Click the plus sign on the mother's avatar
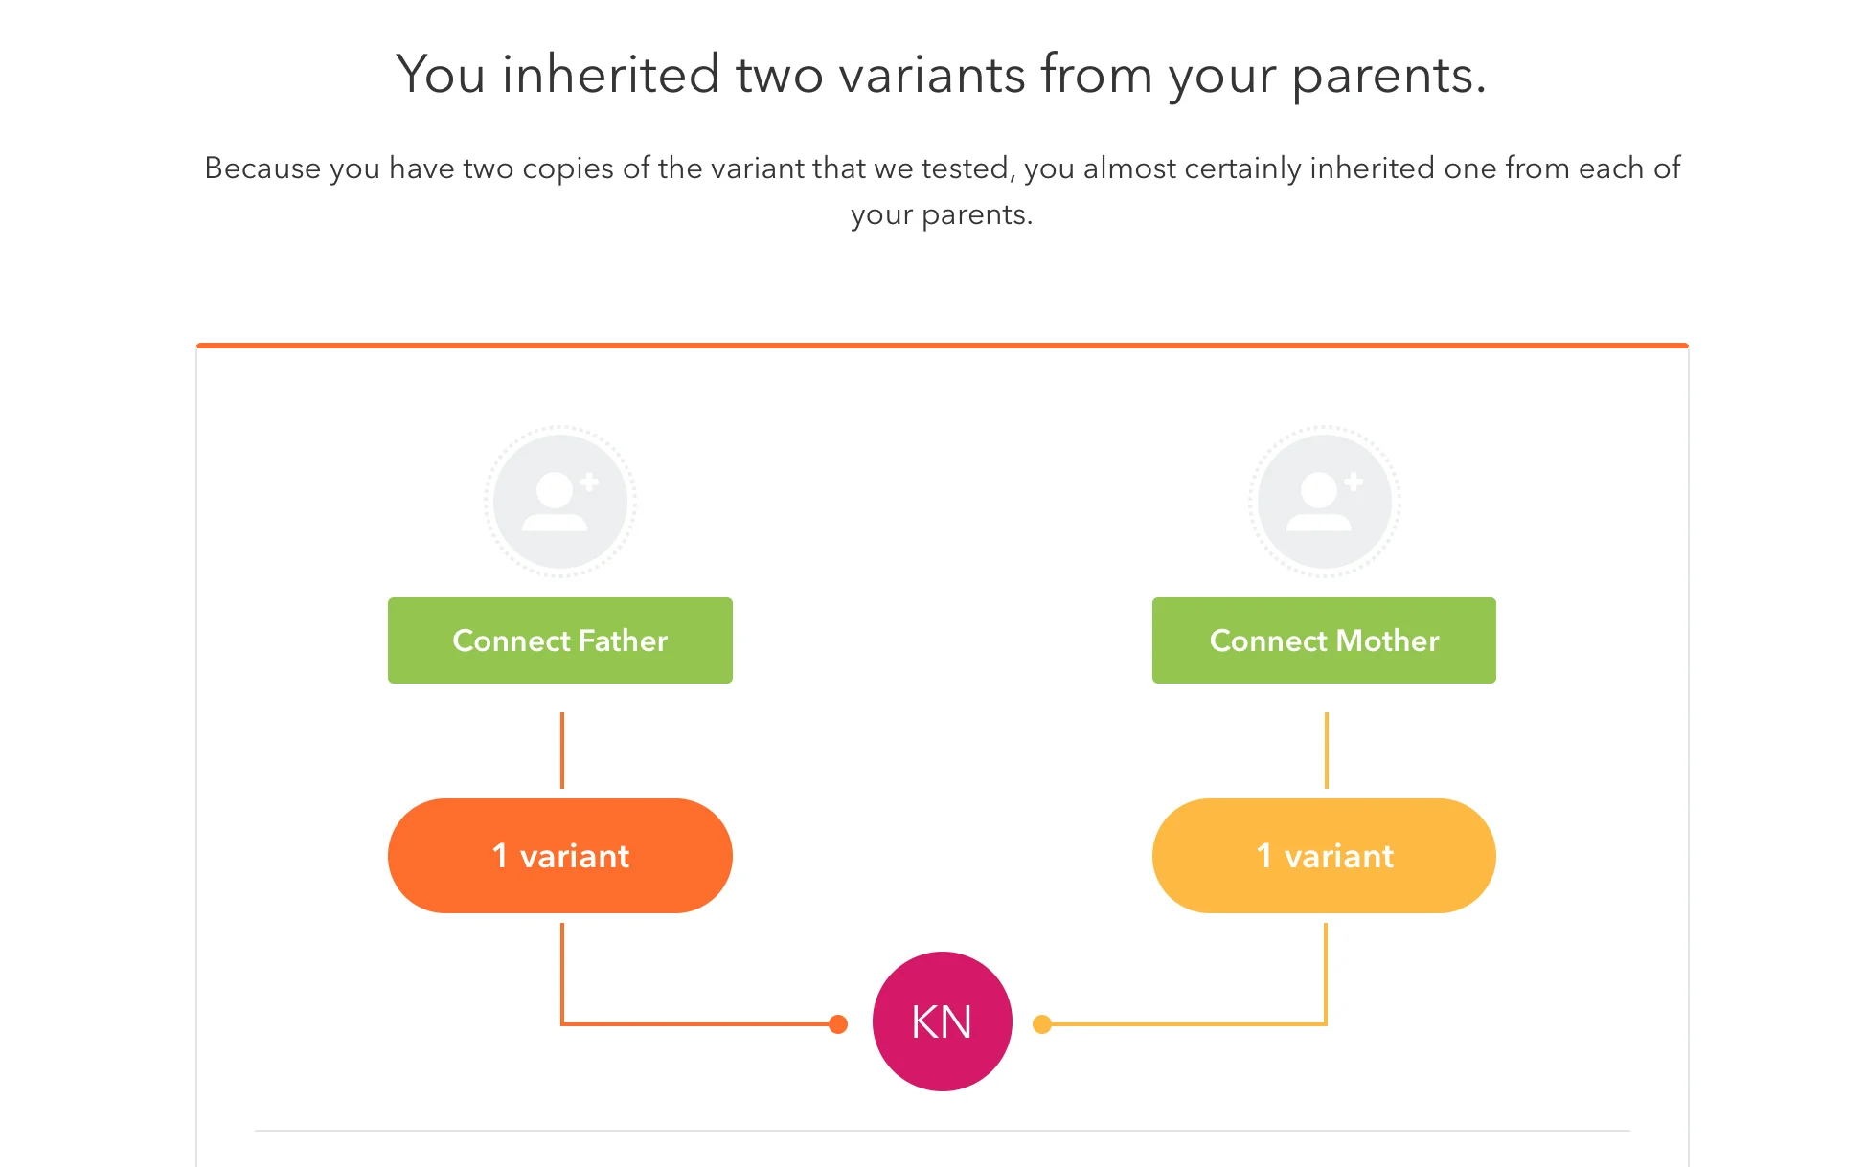This screenshot has width=1866, height=1167. [x=1354, y=483]
